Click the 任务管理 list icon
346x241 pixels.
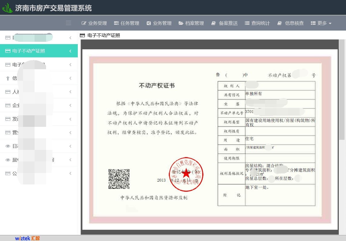(x=116, y=23)
